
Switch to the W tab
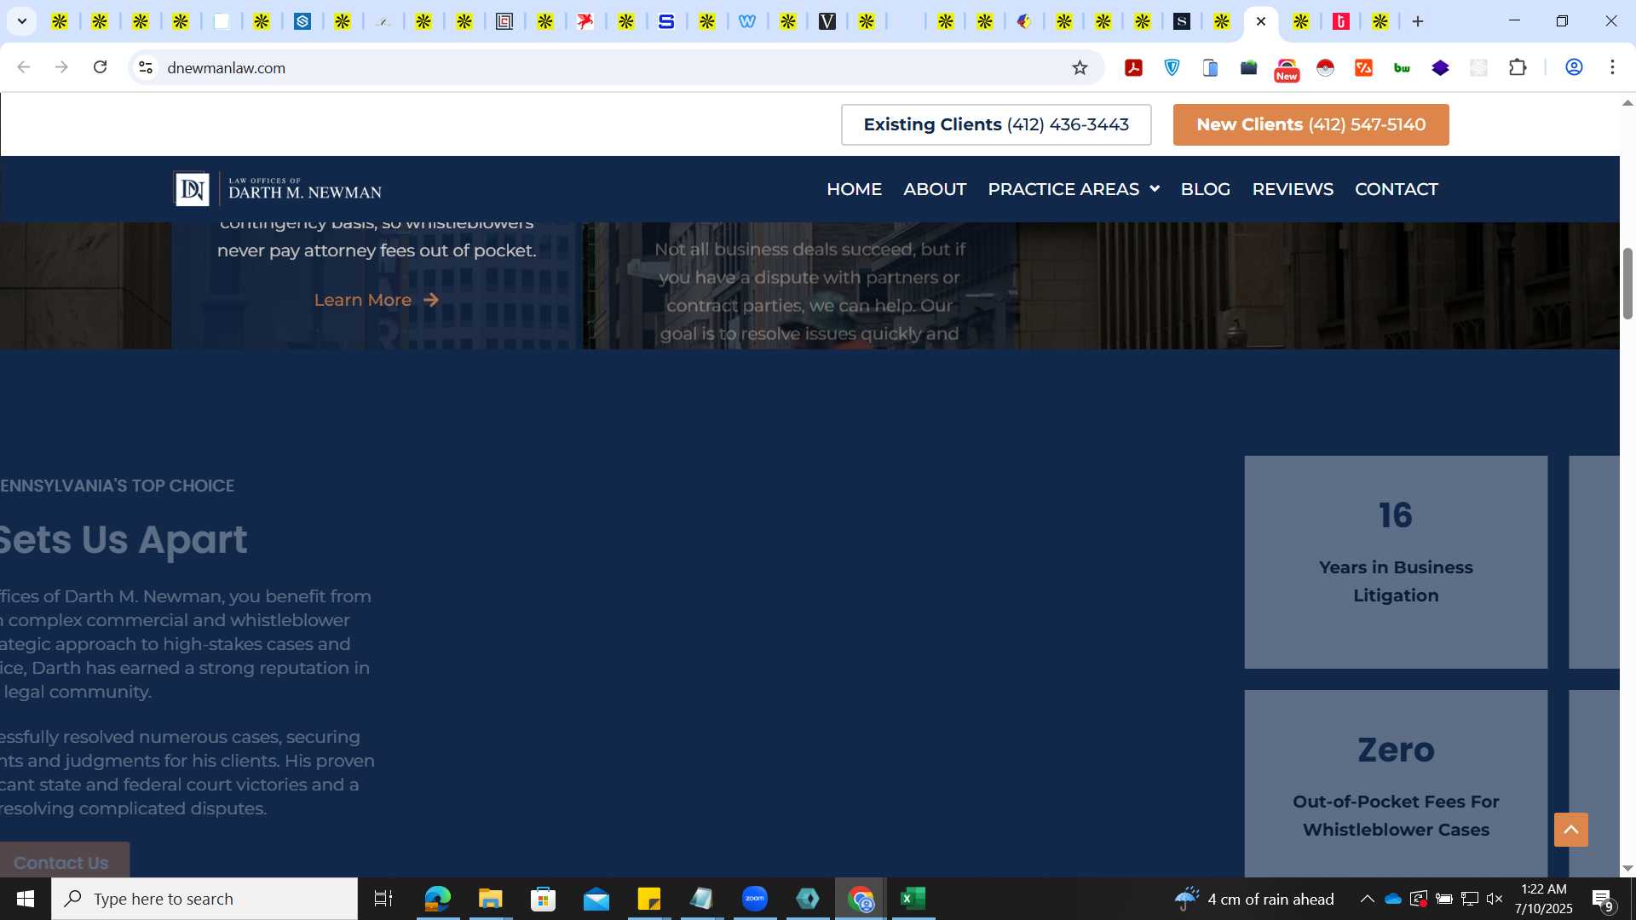click(x=747, y=21)
